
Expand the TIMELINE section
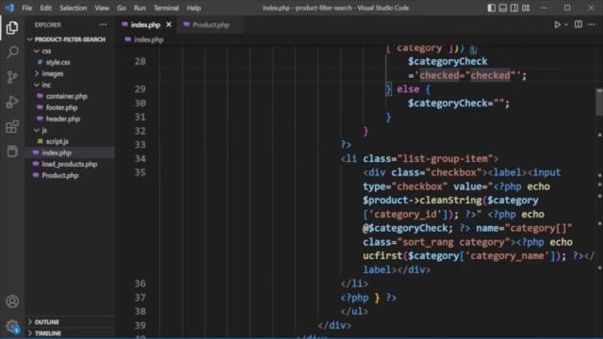(70, 332)
